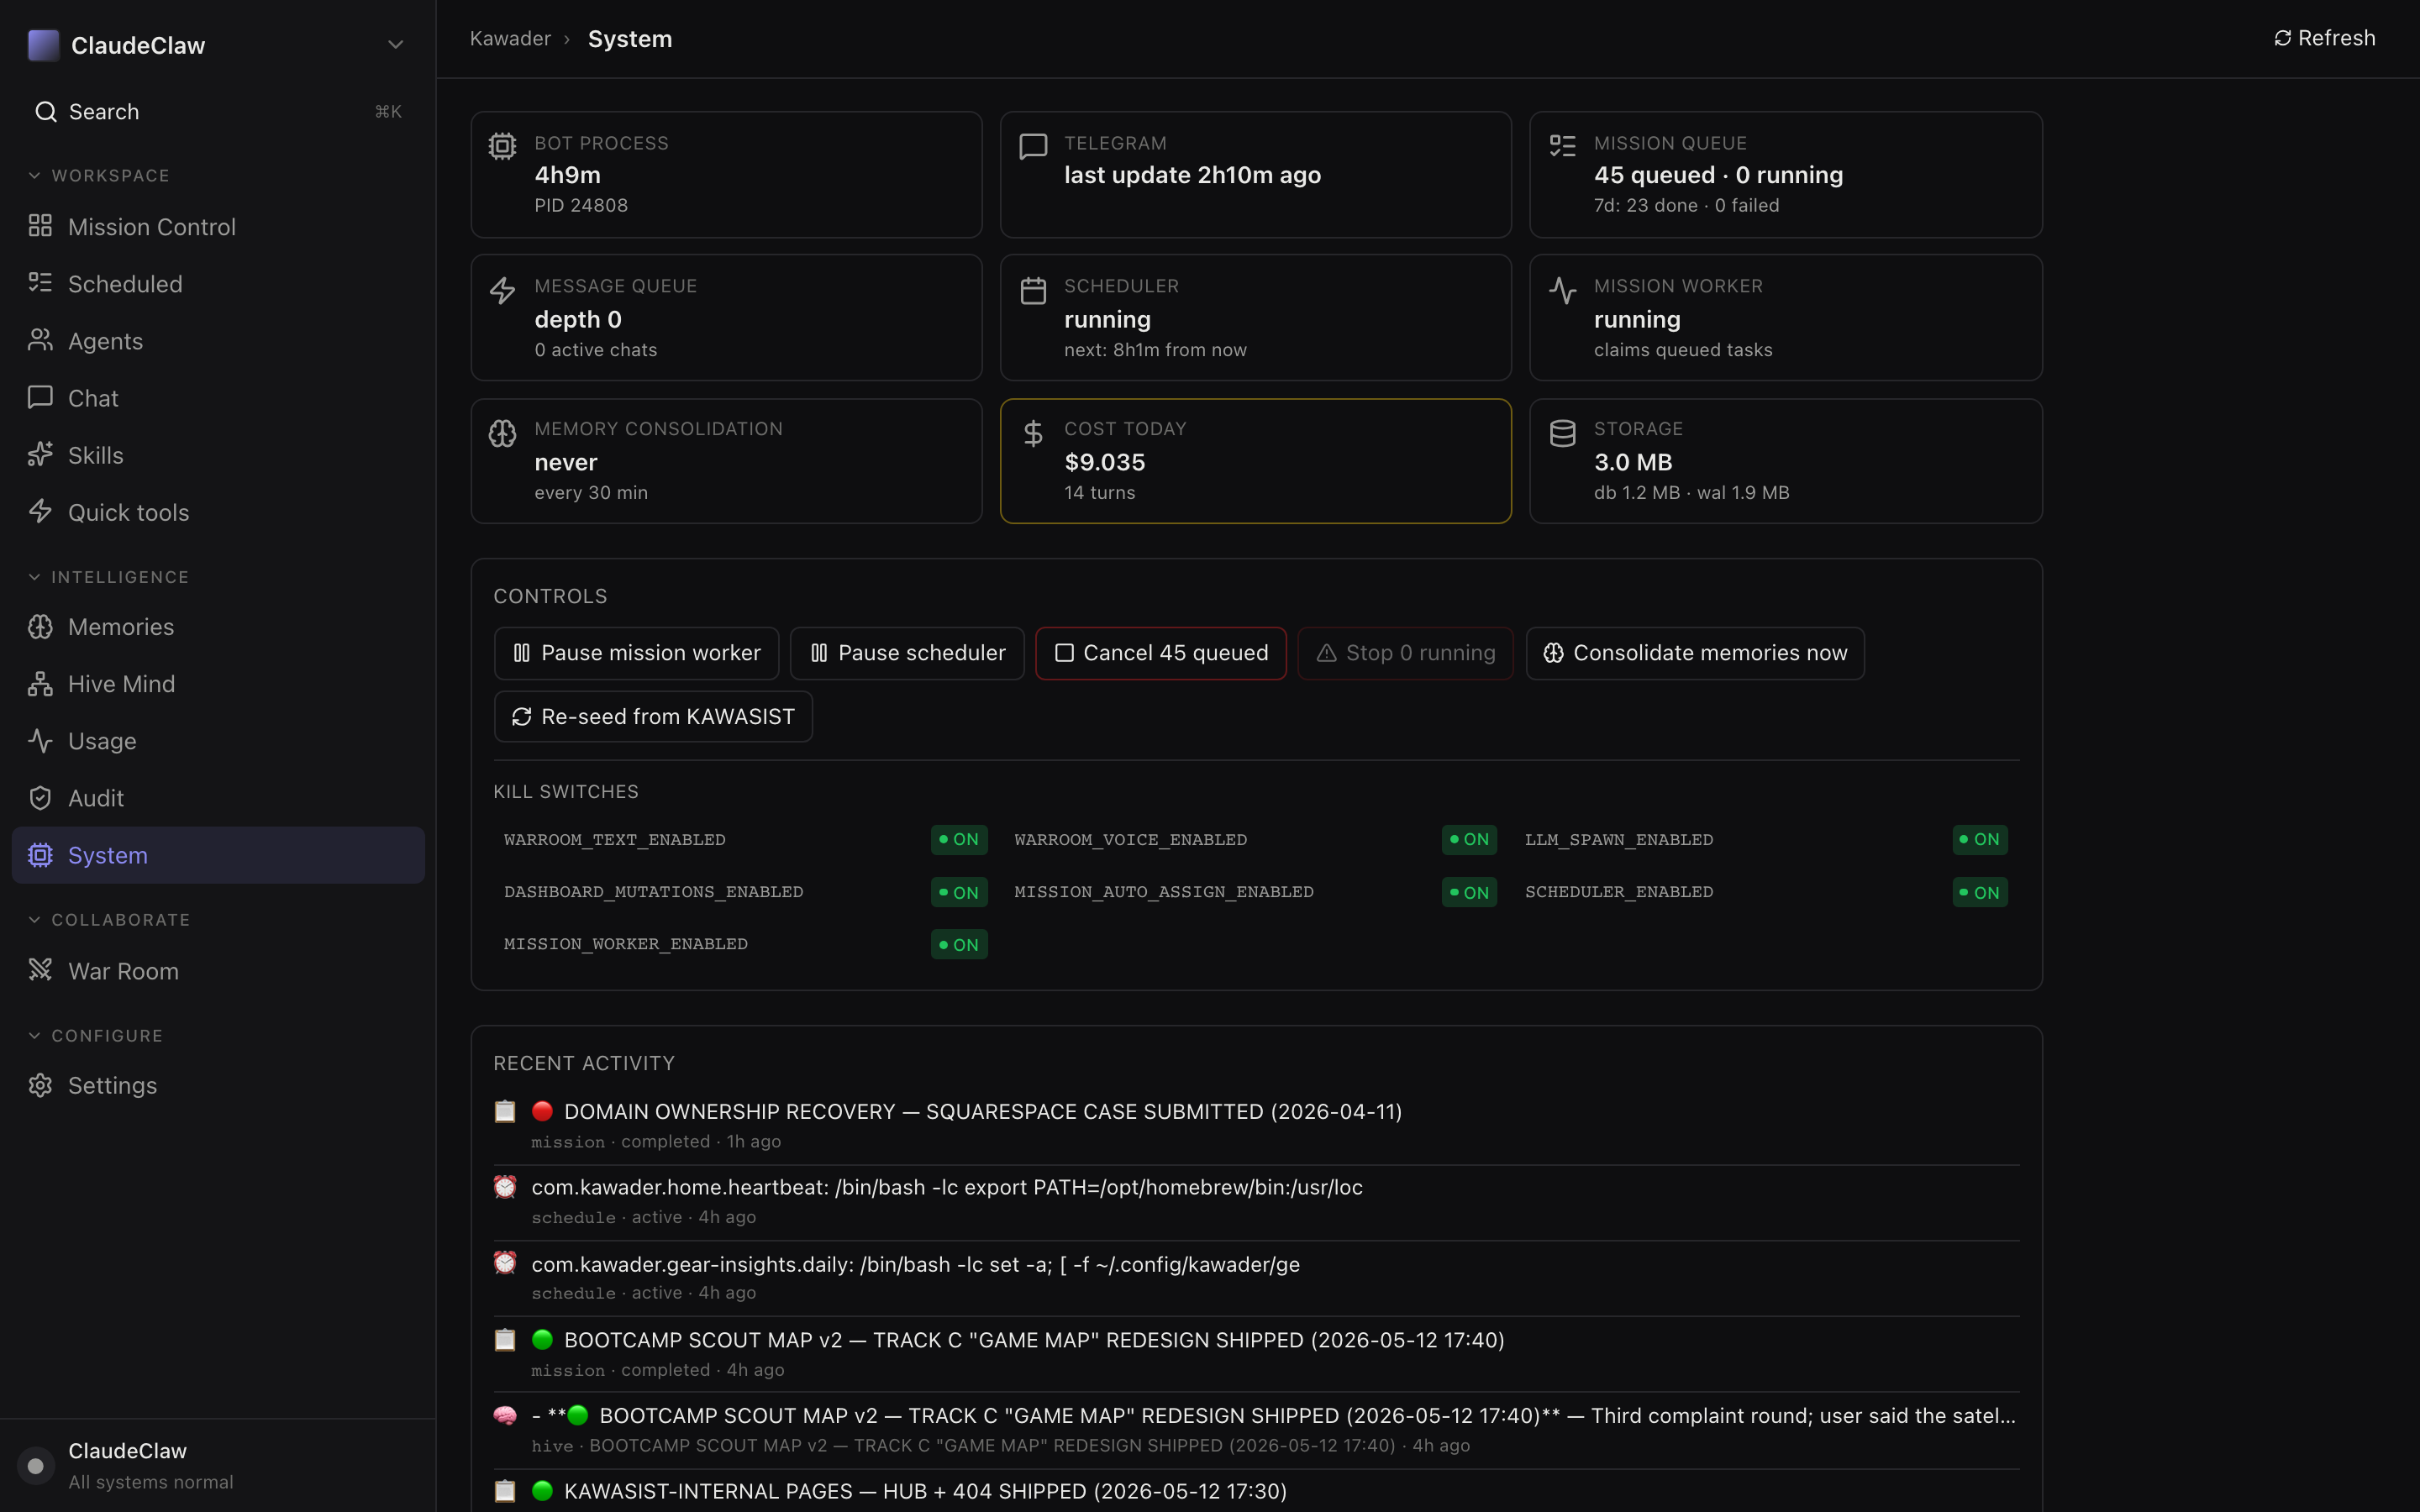Click the ClaudeClaw All systems normal footer

218,1466
